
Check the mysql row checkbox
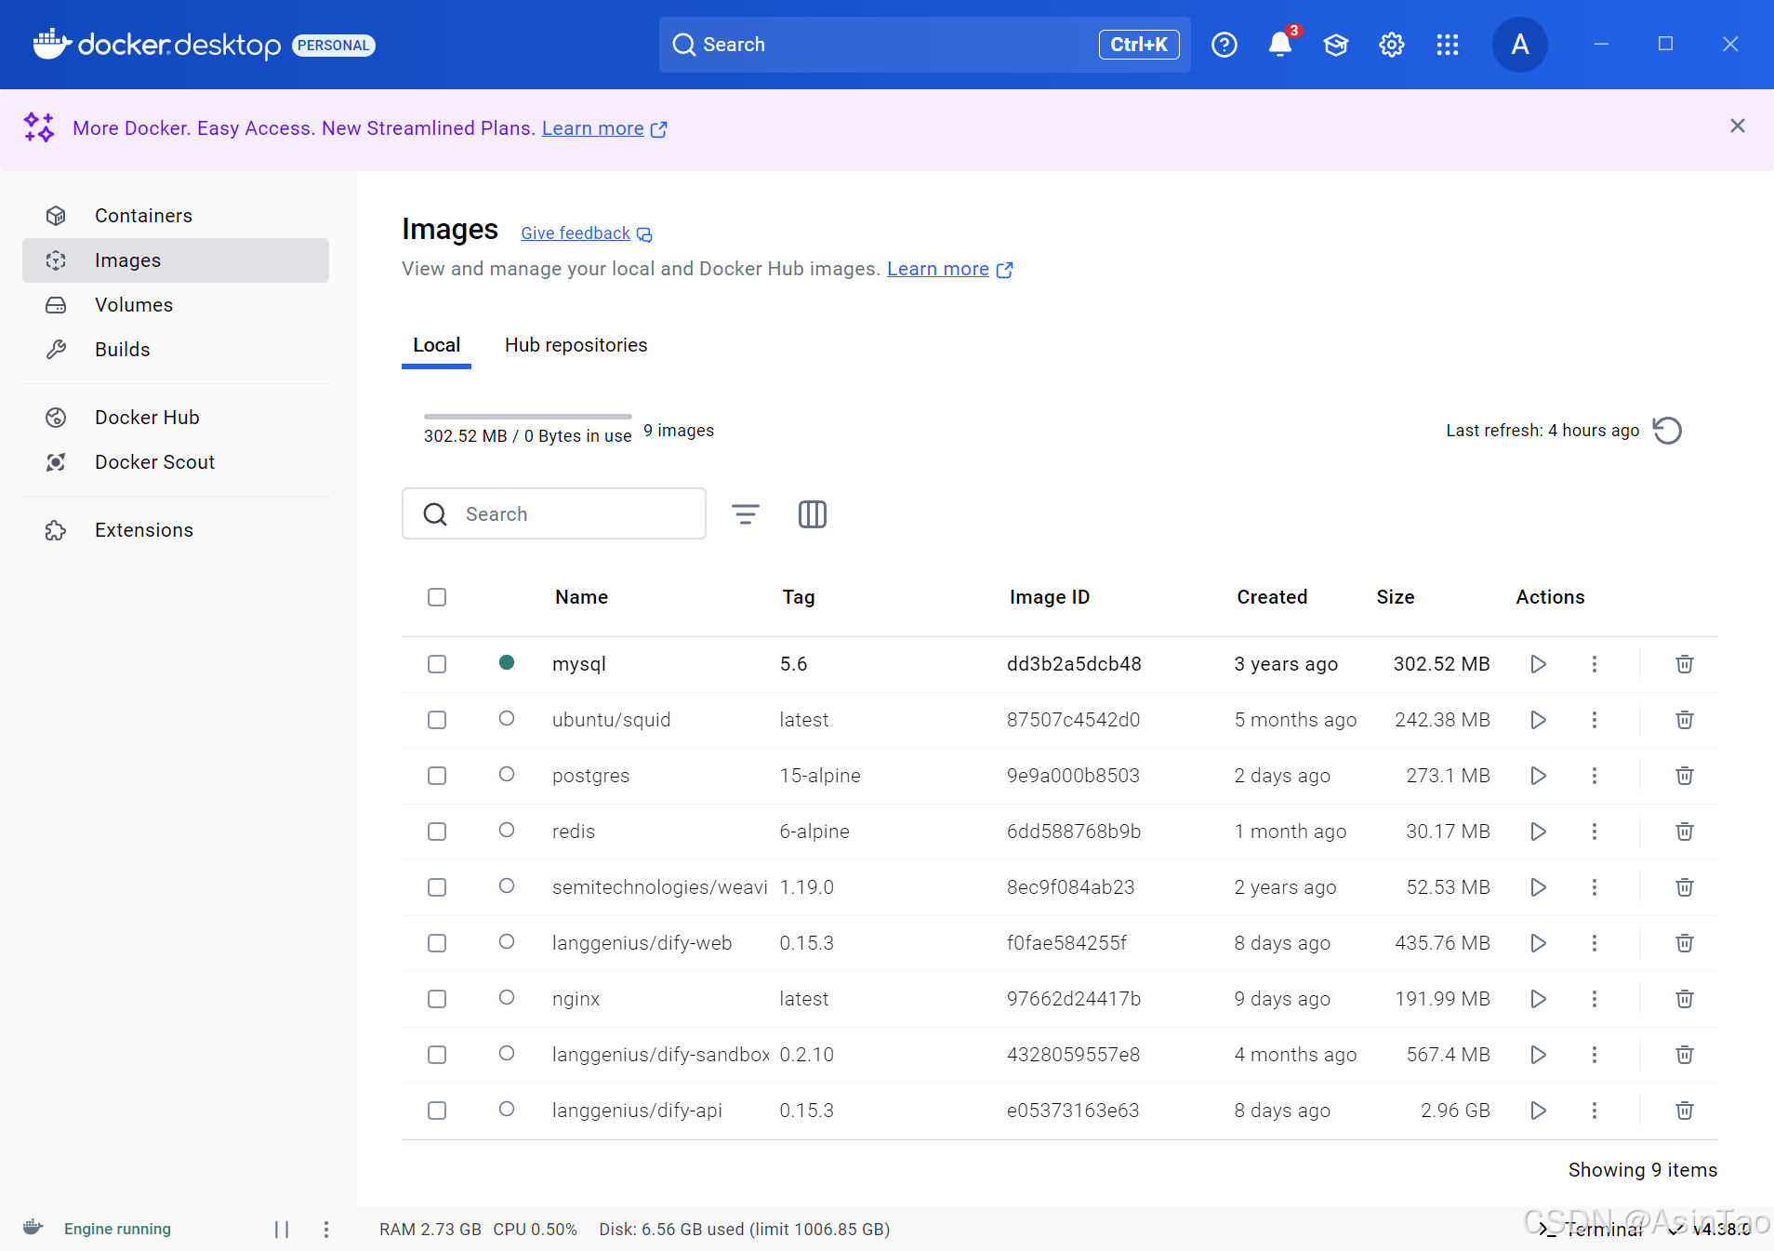(x=437, y=664)
